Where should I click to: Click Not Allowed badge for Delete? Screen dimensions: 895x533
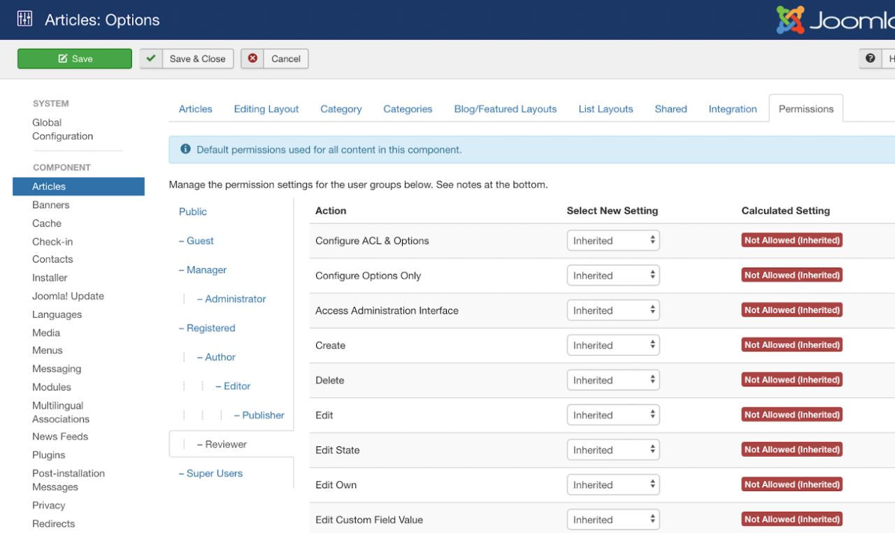tap(792, 380)
